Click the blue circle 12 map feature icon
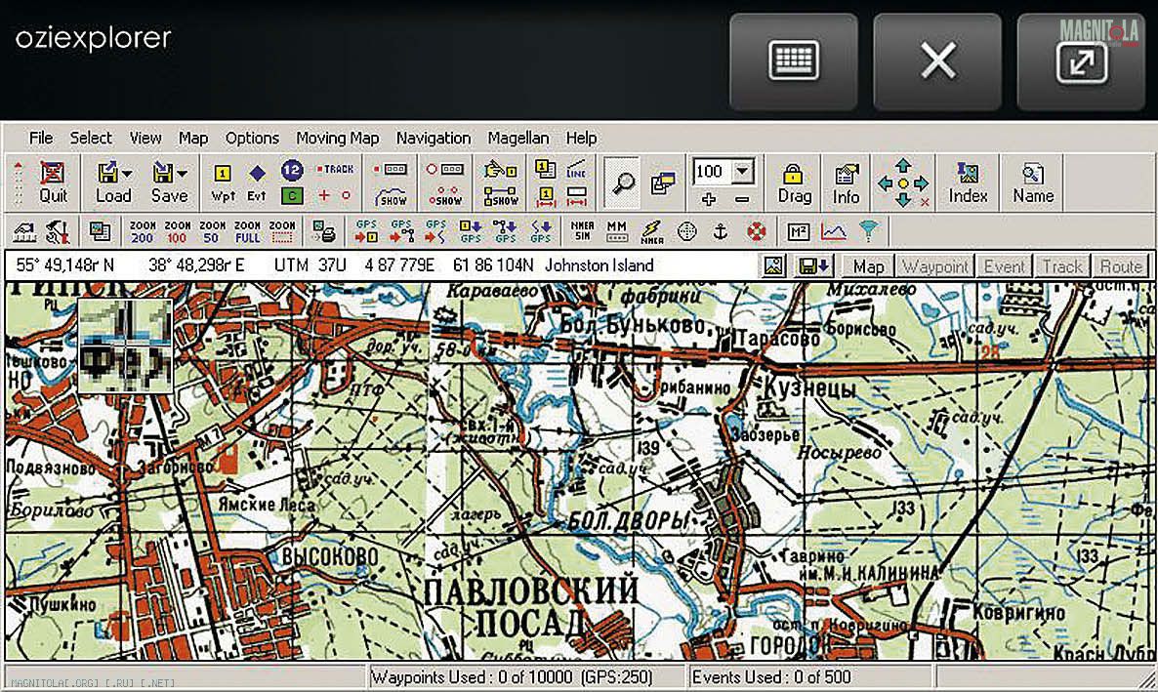 pyautogui.click(x=292, y=170)
